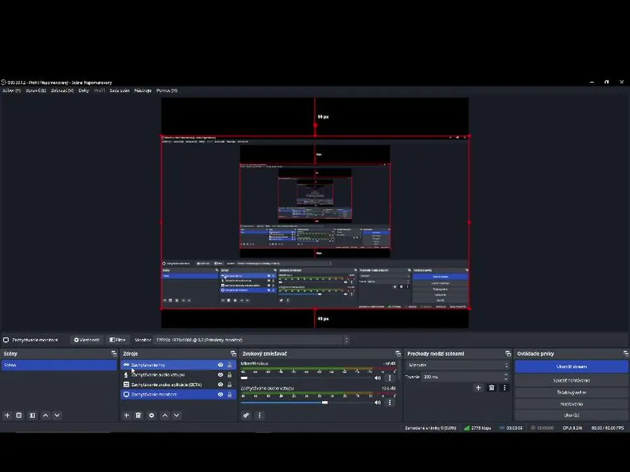Screen dimensions: 630x472
Task: Open advanced audio properties link icon
Action: click(246, 416)
